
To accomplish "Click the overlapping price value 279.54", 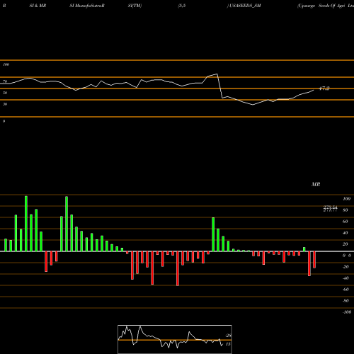I will (x=331, y=207).
